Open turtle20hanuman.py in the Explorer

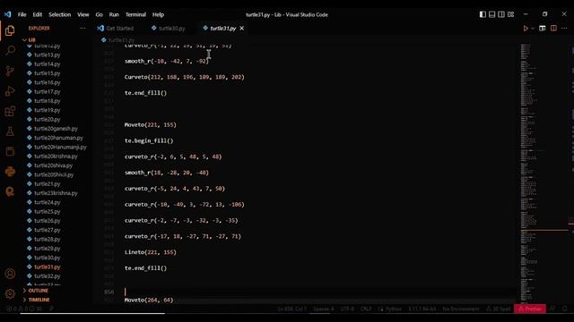tap(58, 138)
